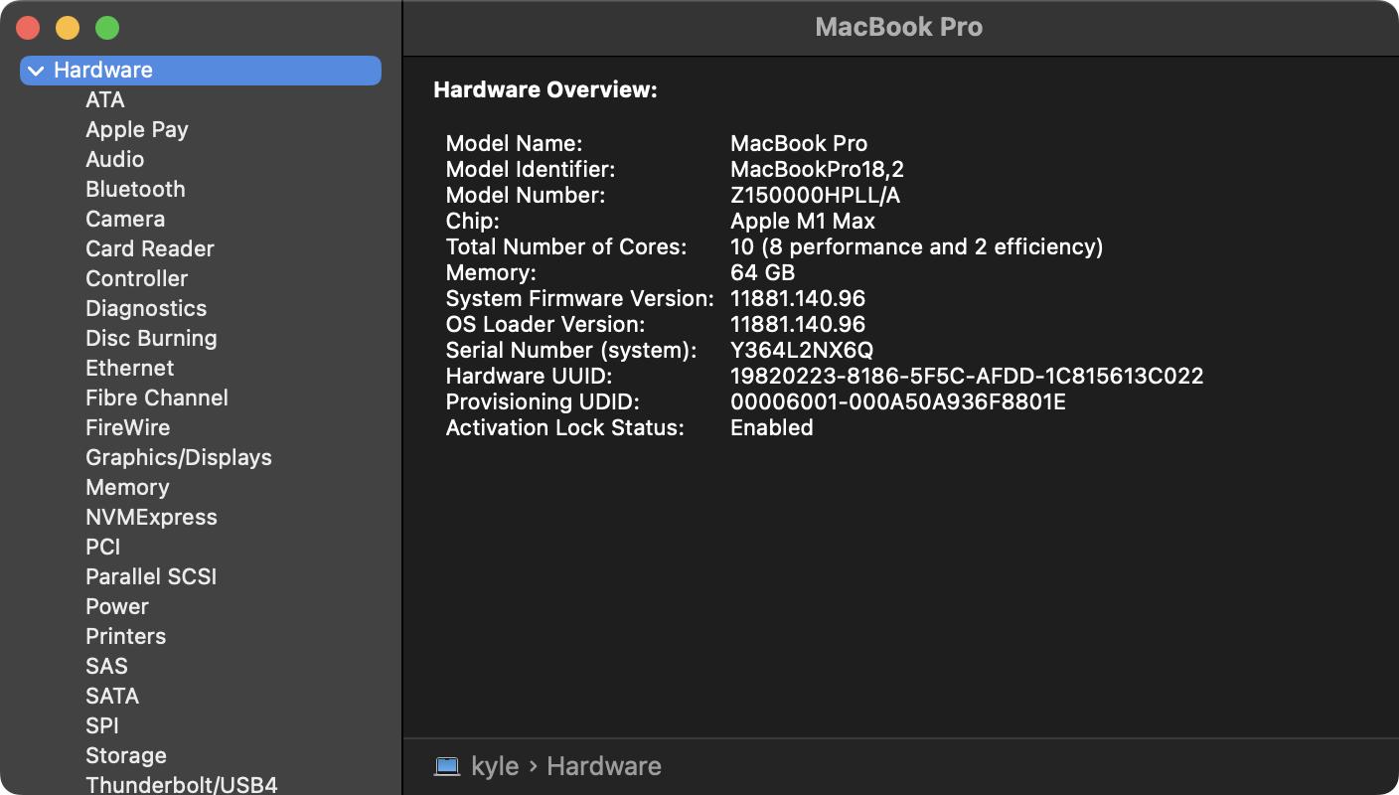1399x795 pixels.
Task: Select kyle in the path bar
Action: click(x=495, y=766)
